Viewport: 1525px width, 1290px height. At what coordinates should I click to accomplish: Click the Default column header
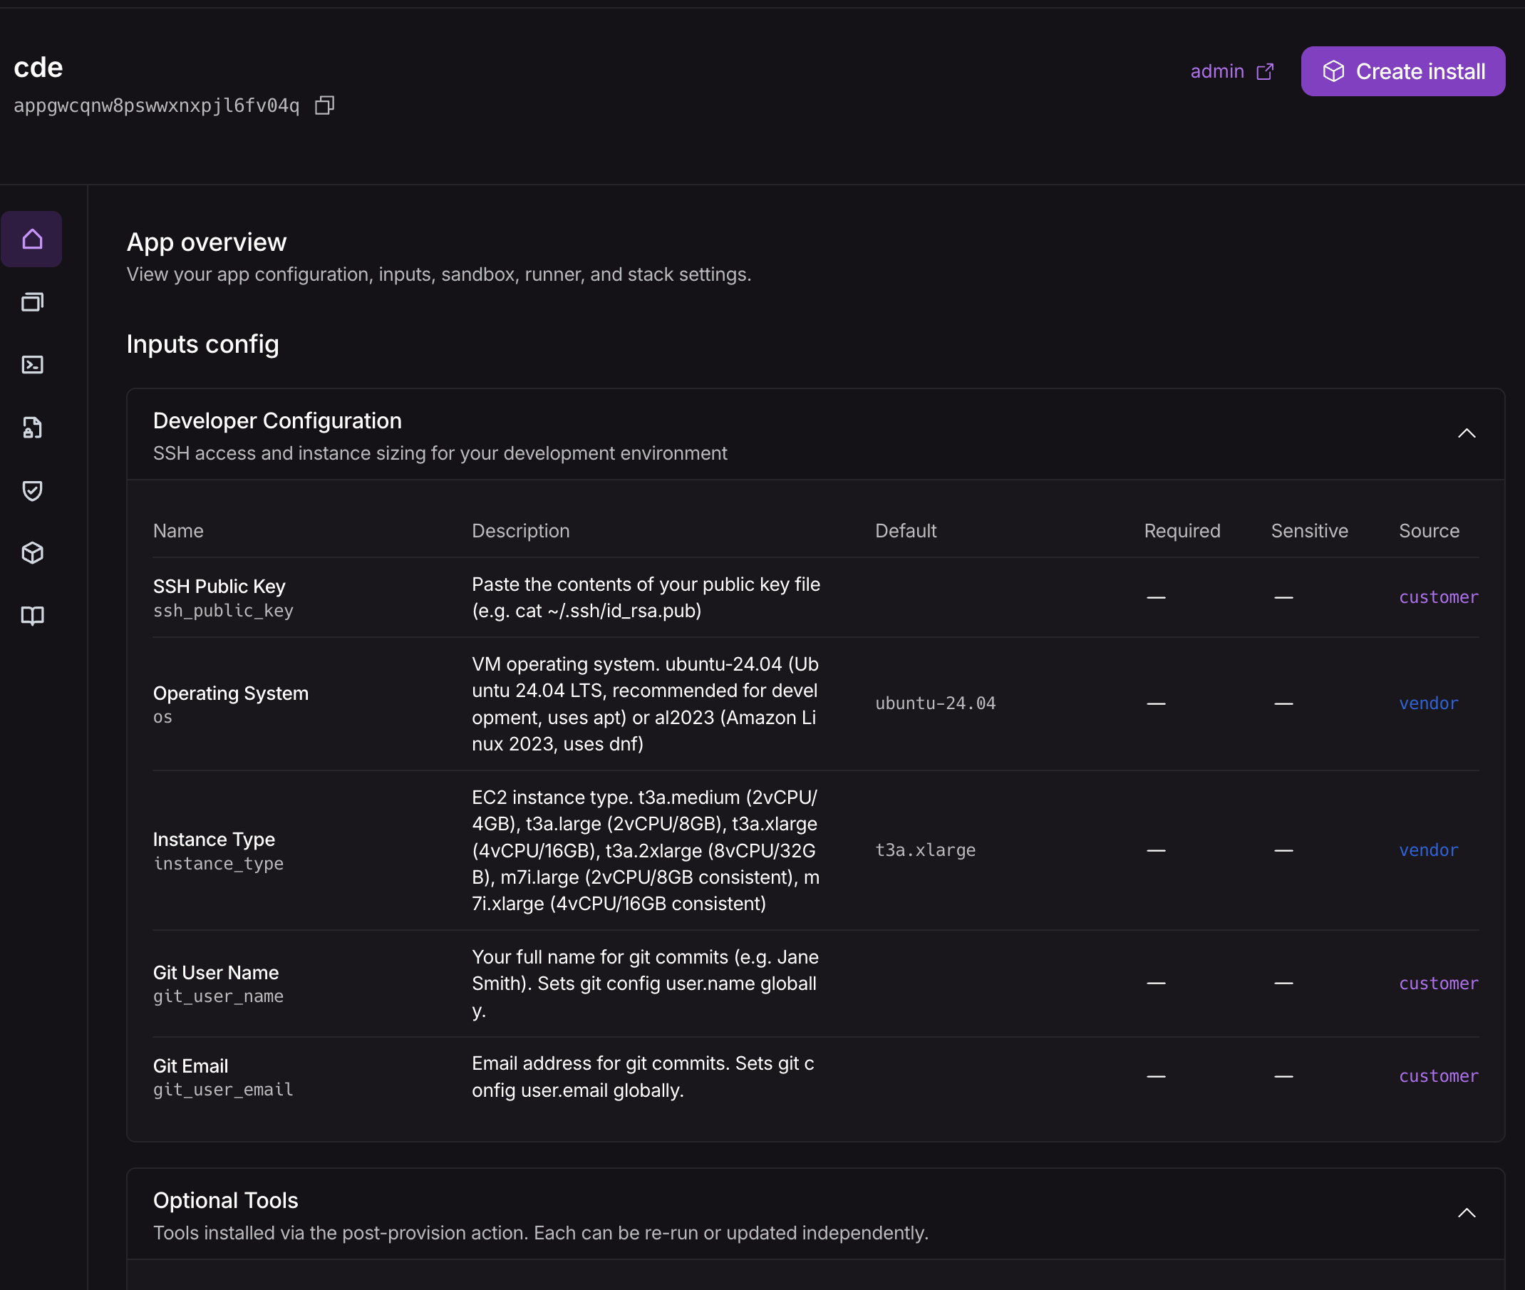coord(906,531)
